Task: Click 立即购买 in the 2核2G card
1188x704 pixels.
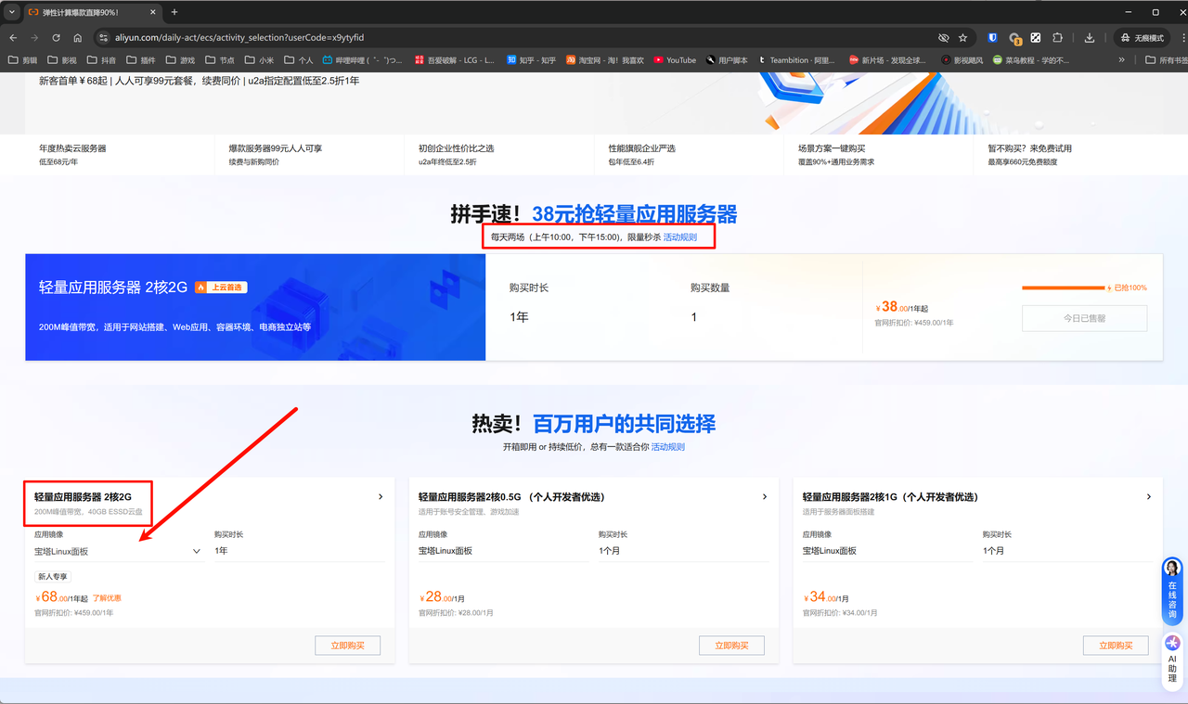Action: click(348, 646)
